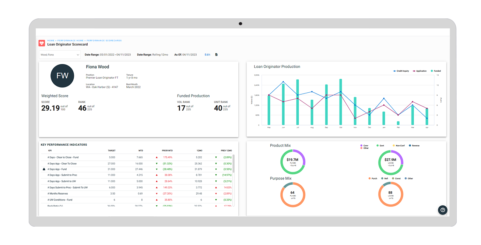This screenshot has width=481, height=245.
Task: Toggle Non-Conf in Product Mix legend
Action: [x=399, y=146]
